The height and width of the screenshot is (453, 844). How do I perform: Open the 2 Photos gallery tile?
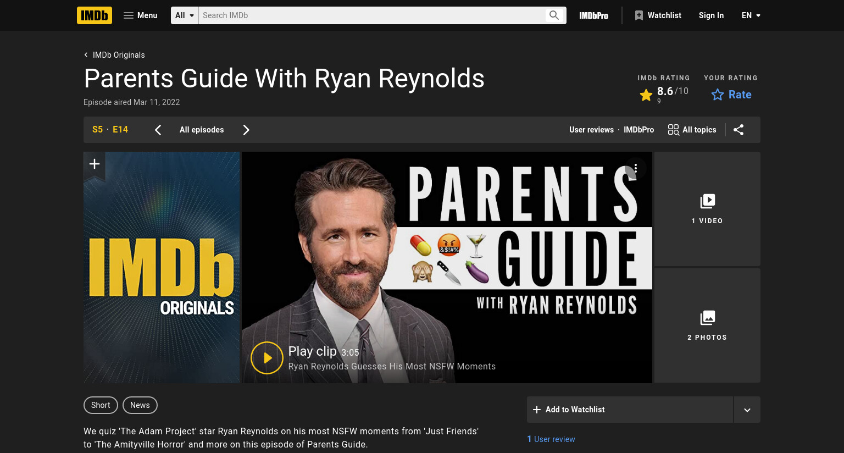pos(707,325)
